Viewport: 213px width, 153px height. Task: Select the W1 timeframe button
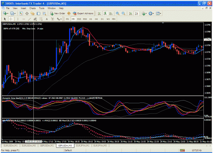108,19
